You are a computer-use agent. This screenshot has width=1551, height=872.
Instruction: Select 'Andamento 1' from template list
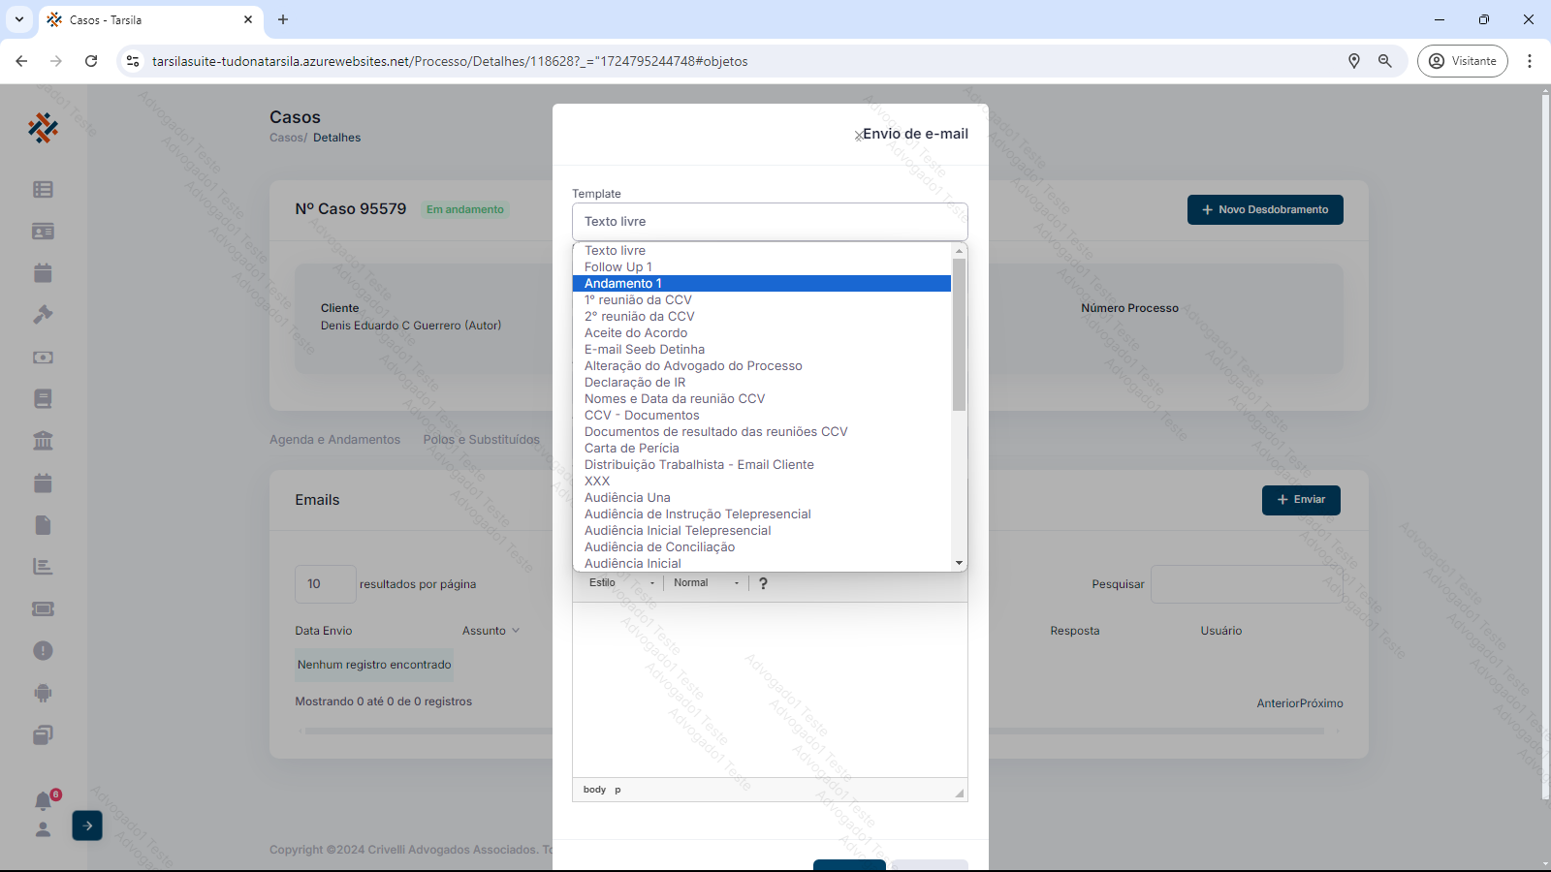click(623, 284)
